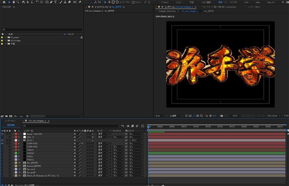Viewport: 289px width, 186px height.
Task: Switch to the ライブラリ workspace
Action: [x=233, y=2]
